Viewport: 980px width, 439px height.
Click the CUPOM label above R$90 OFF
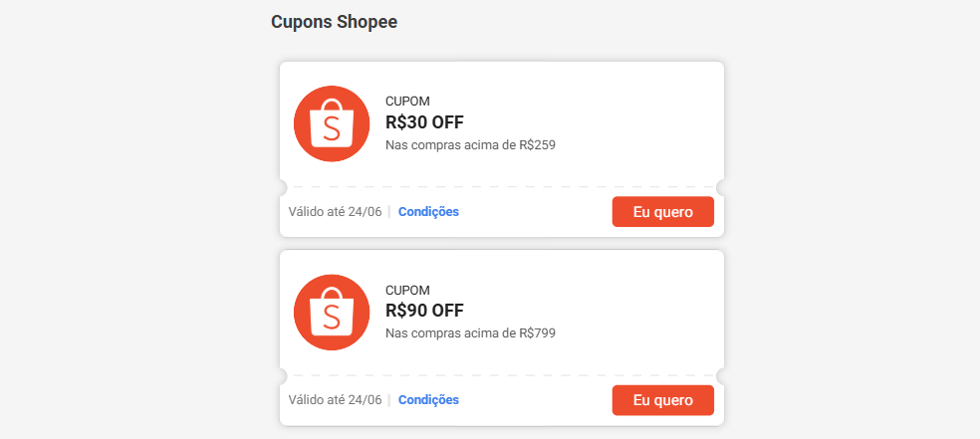click(407, 290)
